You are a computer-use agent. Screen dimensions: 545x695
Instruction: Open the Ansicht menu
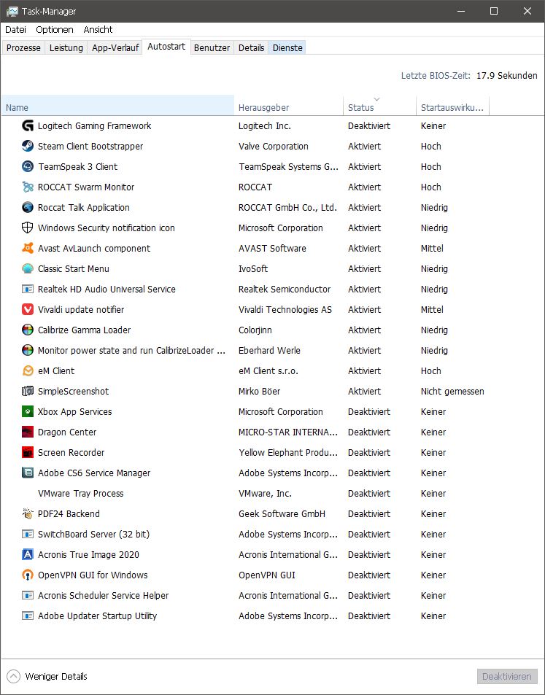click(x=98, y=30)
